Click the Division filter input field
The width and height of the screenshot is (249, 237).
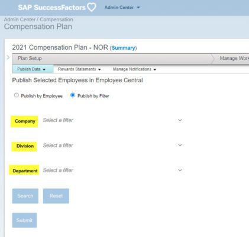pyautogui.click(x=113, y=145)
